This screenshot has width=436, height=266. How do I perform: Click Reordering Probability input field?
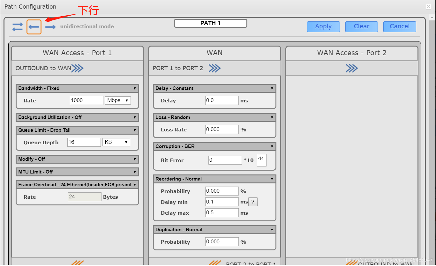(x=222, y=191)
